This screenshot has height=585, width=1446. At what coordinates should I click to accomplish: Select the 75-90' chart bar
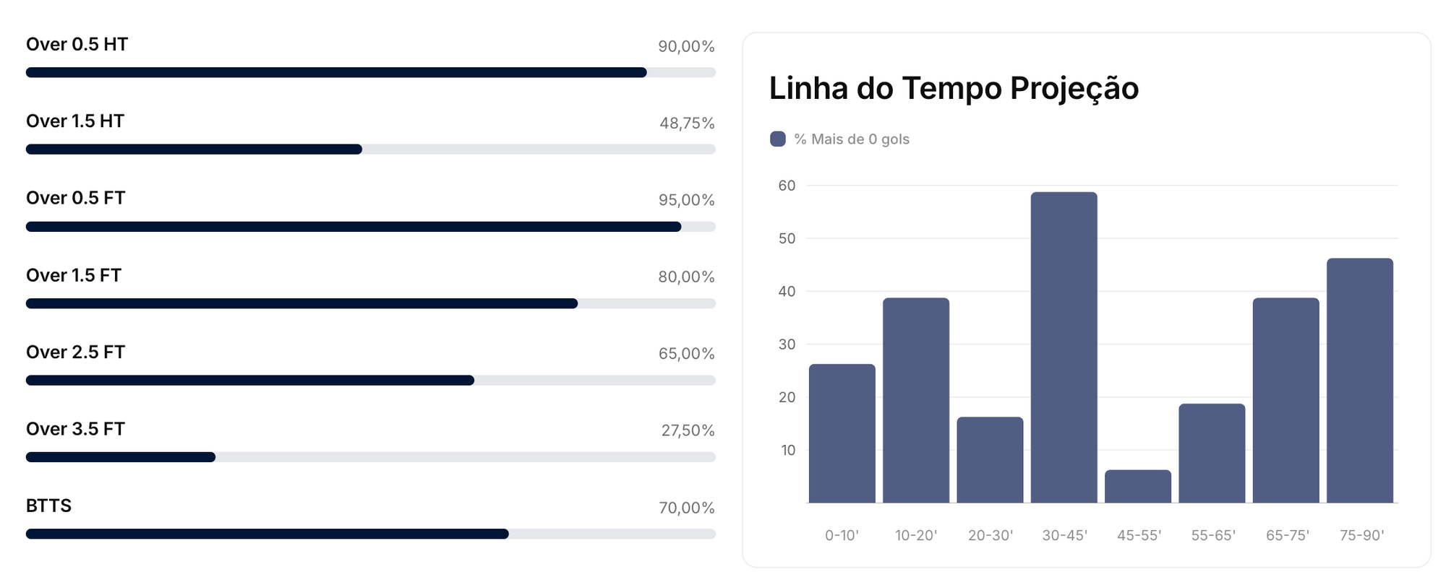click(x=1360, y=381)
